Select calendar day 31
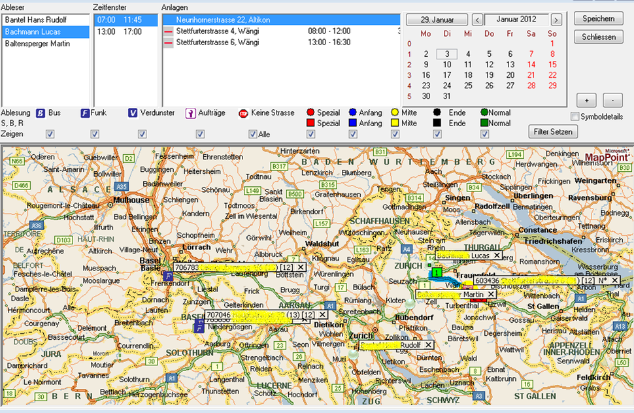 pos(447,96)
